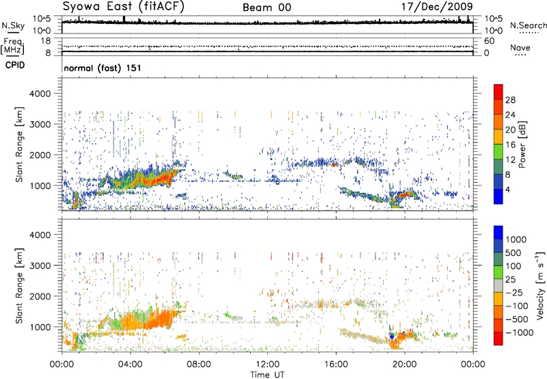Click the blue velocity spot near 19:00
Image resolution: width=547 pixels, height=379 pixels.
point(392,336)
